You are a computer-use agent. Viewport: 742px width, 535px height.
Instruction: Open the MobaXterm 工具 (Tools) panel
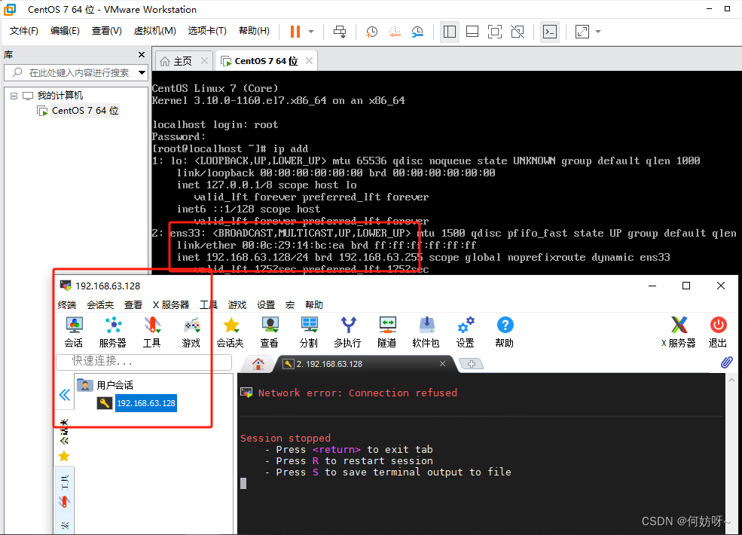click(x=152, y=332)
